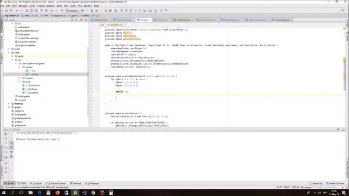The width and height of the screenshot is (349, 196).
Task: Collapse the entities package
Action: click(x=20, y=67)
